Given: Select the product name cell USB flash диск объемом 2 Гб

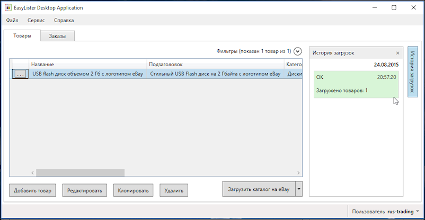Looking at the screenshot, I should [x=88, y=74].
